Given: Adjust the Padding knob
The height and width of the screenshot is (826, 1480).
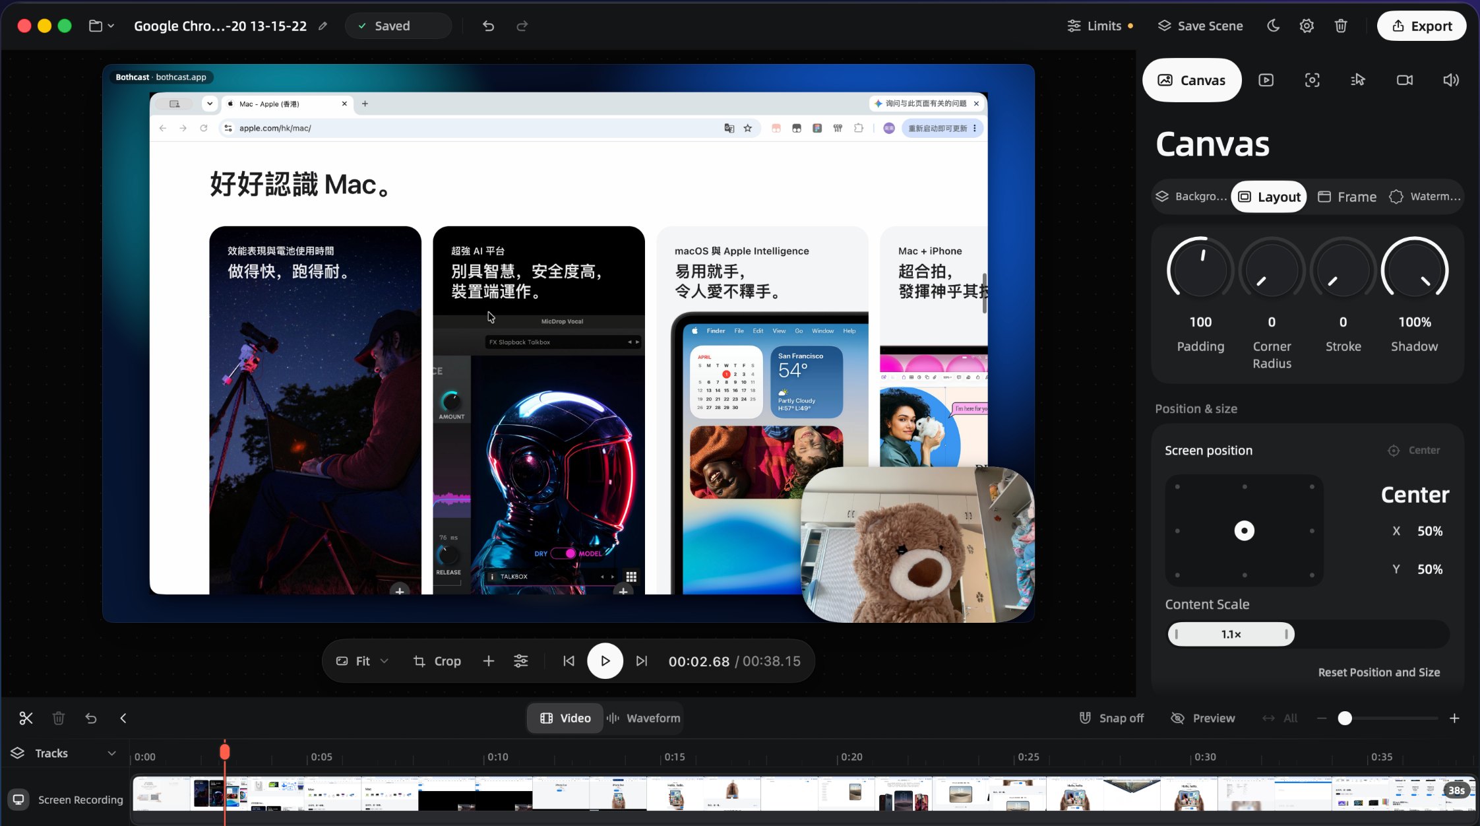Looking at the screenshot, I should 1200,270.
